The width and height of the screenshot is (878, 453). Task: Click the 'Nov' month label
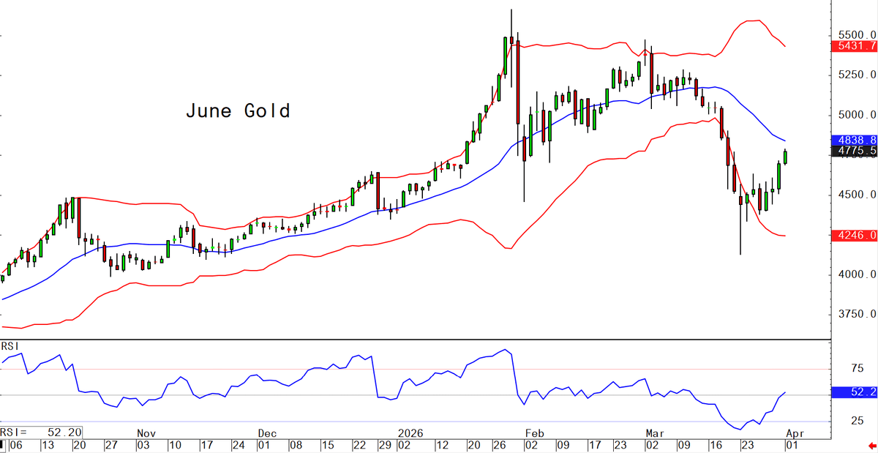tap(147, 433)
